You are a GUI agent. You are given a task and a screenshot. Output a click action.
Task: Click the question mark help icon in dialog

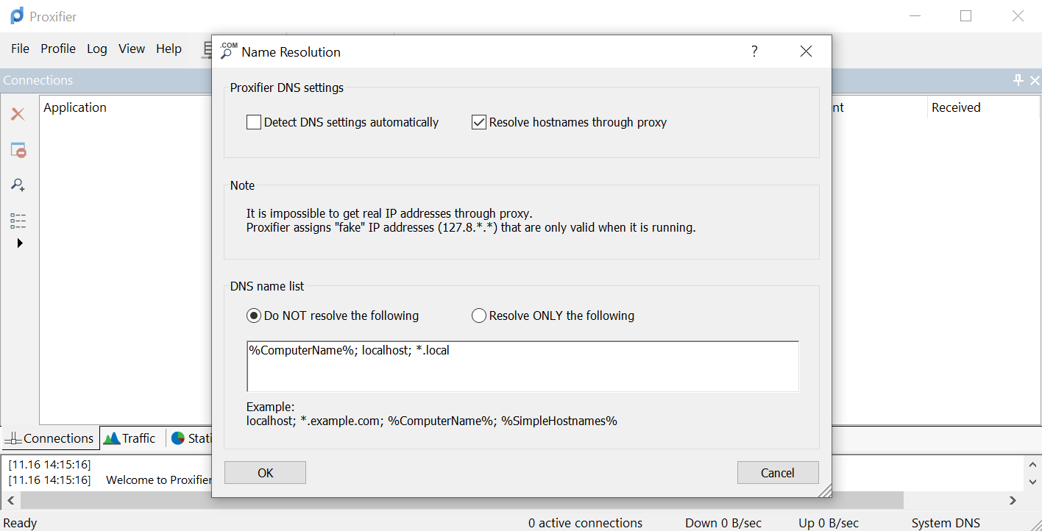(754, 51)
